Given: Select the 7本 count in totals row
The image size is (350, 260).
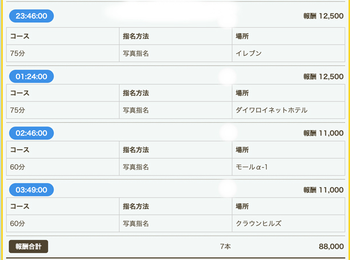Looking at the screenshot, I should click(x=225, y=247).
